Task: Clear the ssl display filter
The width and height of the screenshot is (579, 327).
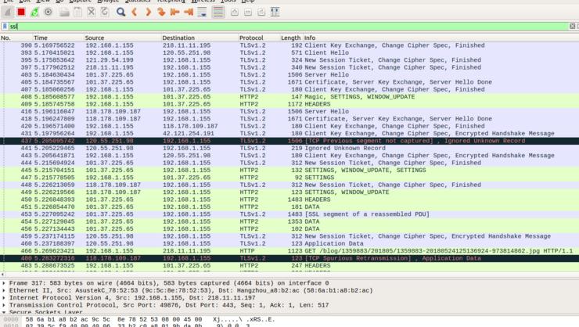Action: 574,26
